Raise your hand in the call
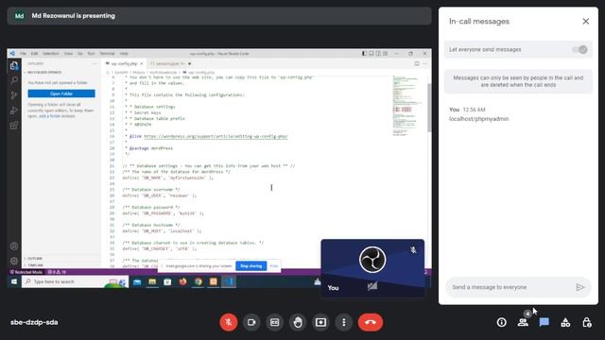Screen dimensions: 605x340 pos(298,322)
